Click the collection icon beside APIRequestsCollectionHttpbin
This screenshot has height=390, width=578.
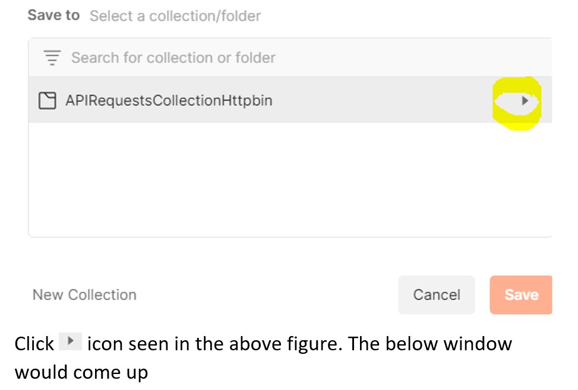click(46, 101)
